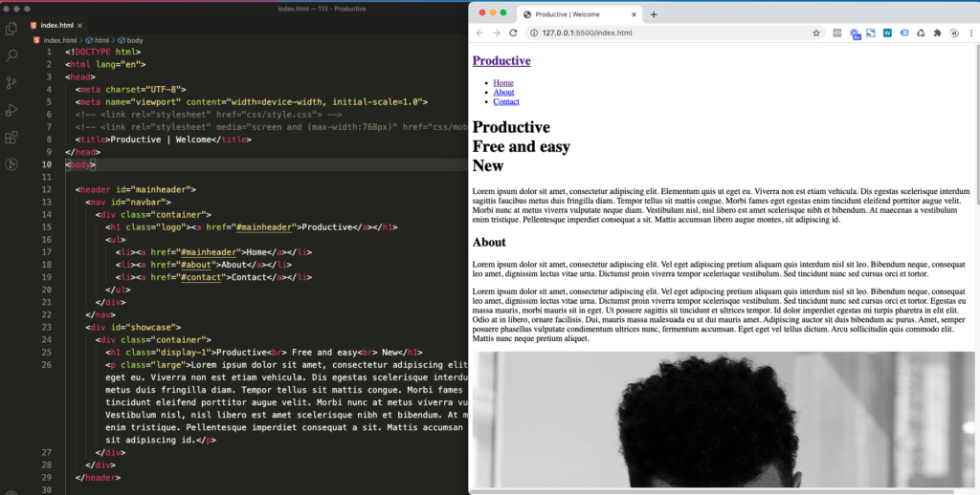Click the closing </header> tag line 29

98,478
